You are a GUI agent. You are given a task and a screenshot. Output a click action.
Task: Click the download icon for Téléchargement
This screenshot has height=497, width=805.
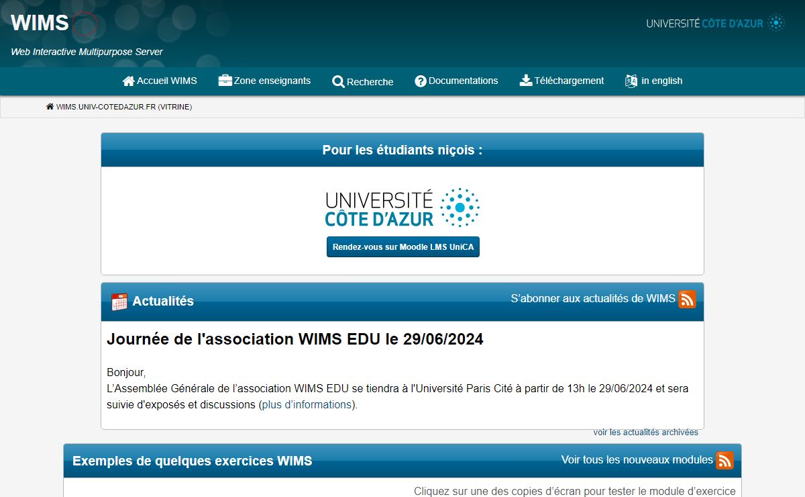(526, 81)
